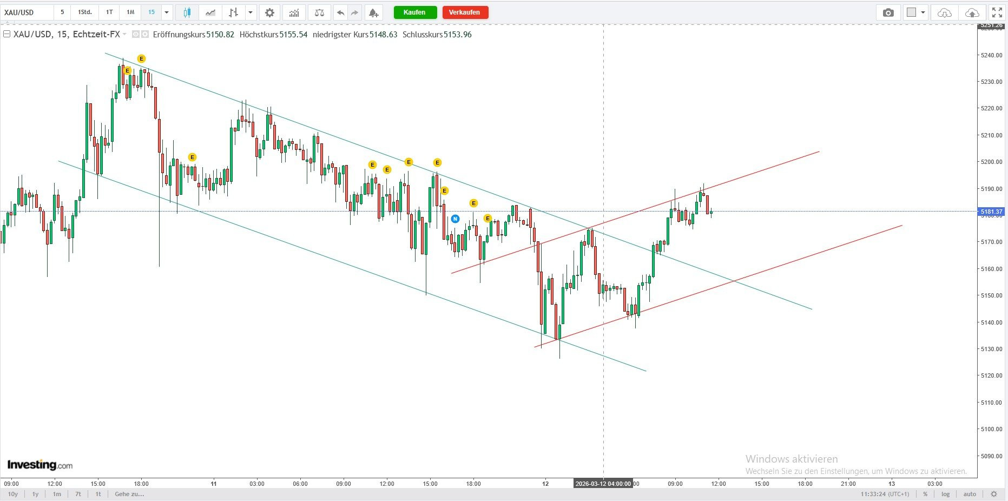Toggle the log scale option
1008x501 pixels.
[945, 494]
